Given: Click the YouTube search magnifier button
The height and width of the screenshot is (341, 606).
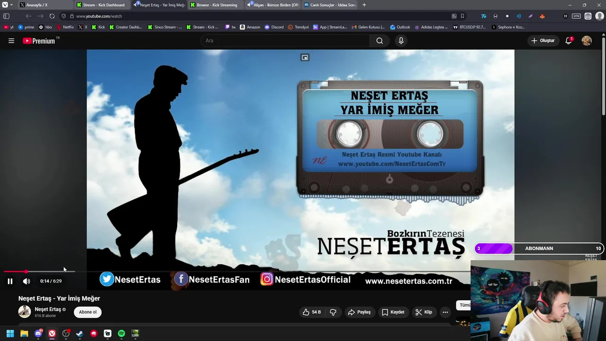Looking at the screenshot, I should click(380, 41).
